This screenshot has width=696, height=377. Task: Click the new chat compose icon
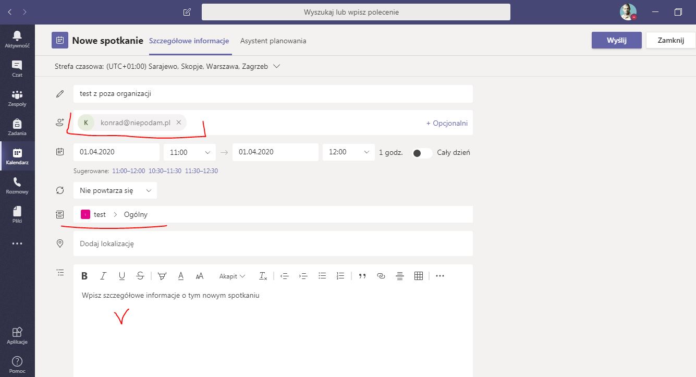pos(187,12)
